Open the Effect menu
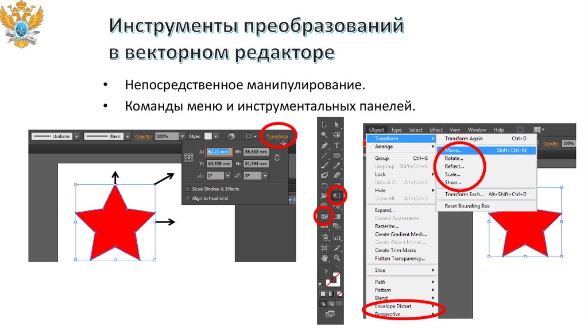The height and width of the screenshot is (330, 588). click(x=436, y=129)
